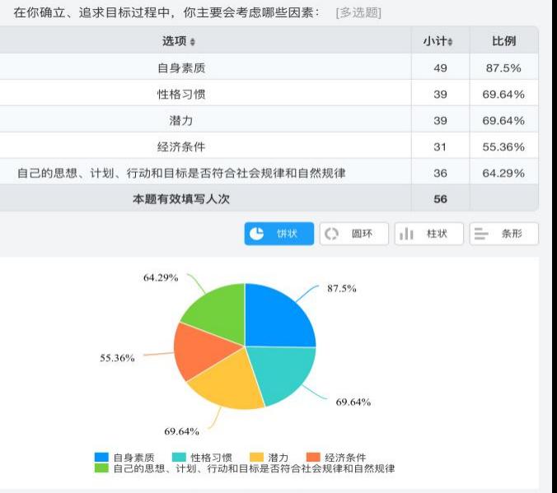The width and height of the screenshot is (557, 493).
Task: Click the blue 87.5% pie slice
Action: coord(280,313)
